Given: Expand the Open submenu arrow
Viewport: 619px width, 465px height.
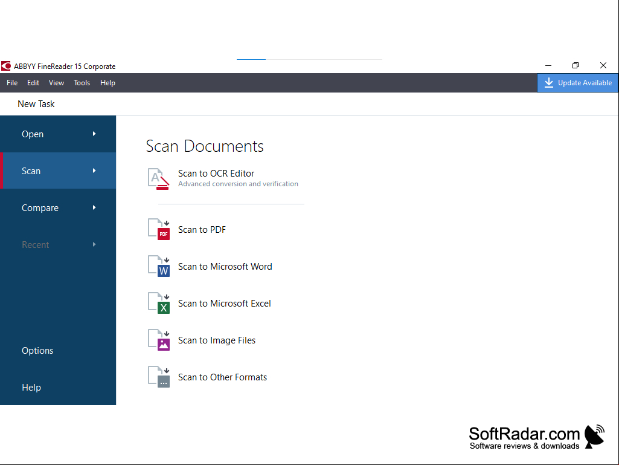Looking at the screenshot, I should click(94, 134).
